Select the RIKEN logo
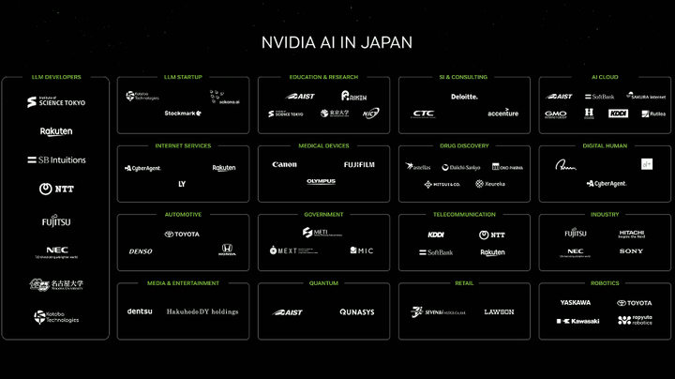 coord(353,96)
